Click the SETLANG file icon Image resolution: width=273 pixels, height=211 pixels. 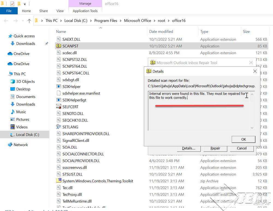[59, 127]
